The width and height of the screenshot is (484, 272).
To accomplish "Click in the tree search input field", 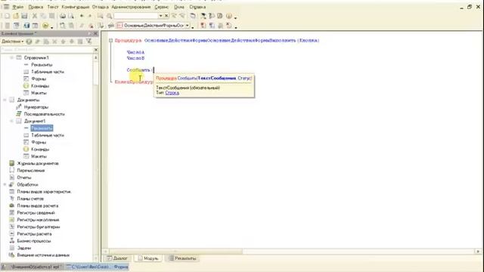I will tap(47, 49).
